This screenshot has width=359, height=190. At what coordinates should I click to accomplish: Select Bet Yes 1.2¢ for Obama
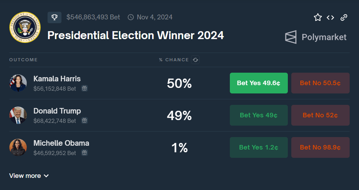coord(259,147)
